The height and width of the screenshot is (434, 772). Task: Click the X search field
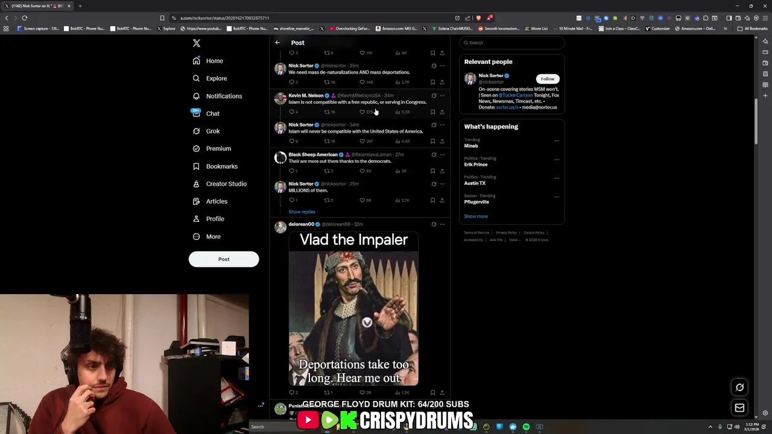511,43
